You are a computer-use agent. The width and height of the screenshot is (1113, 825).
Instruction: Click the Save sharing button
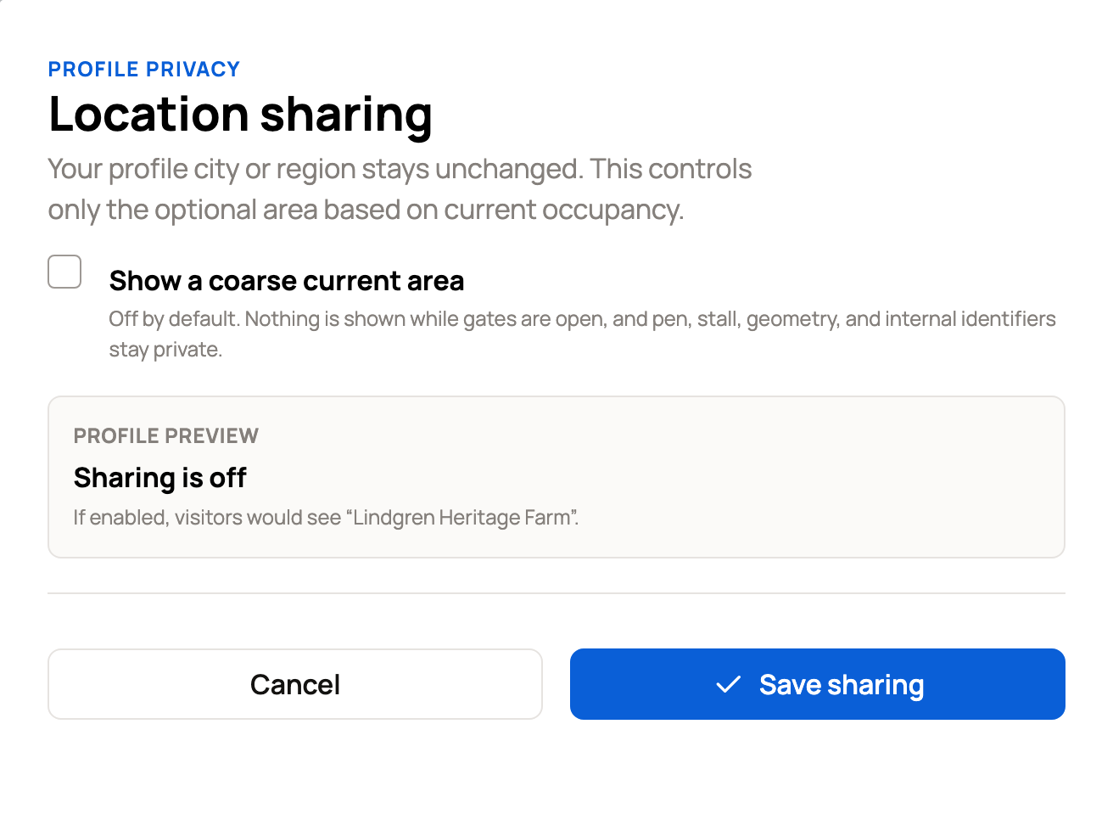tap(818, 684)
